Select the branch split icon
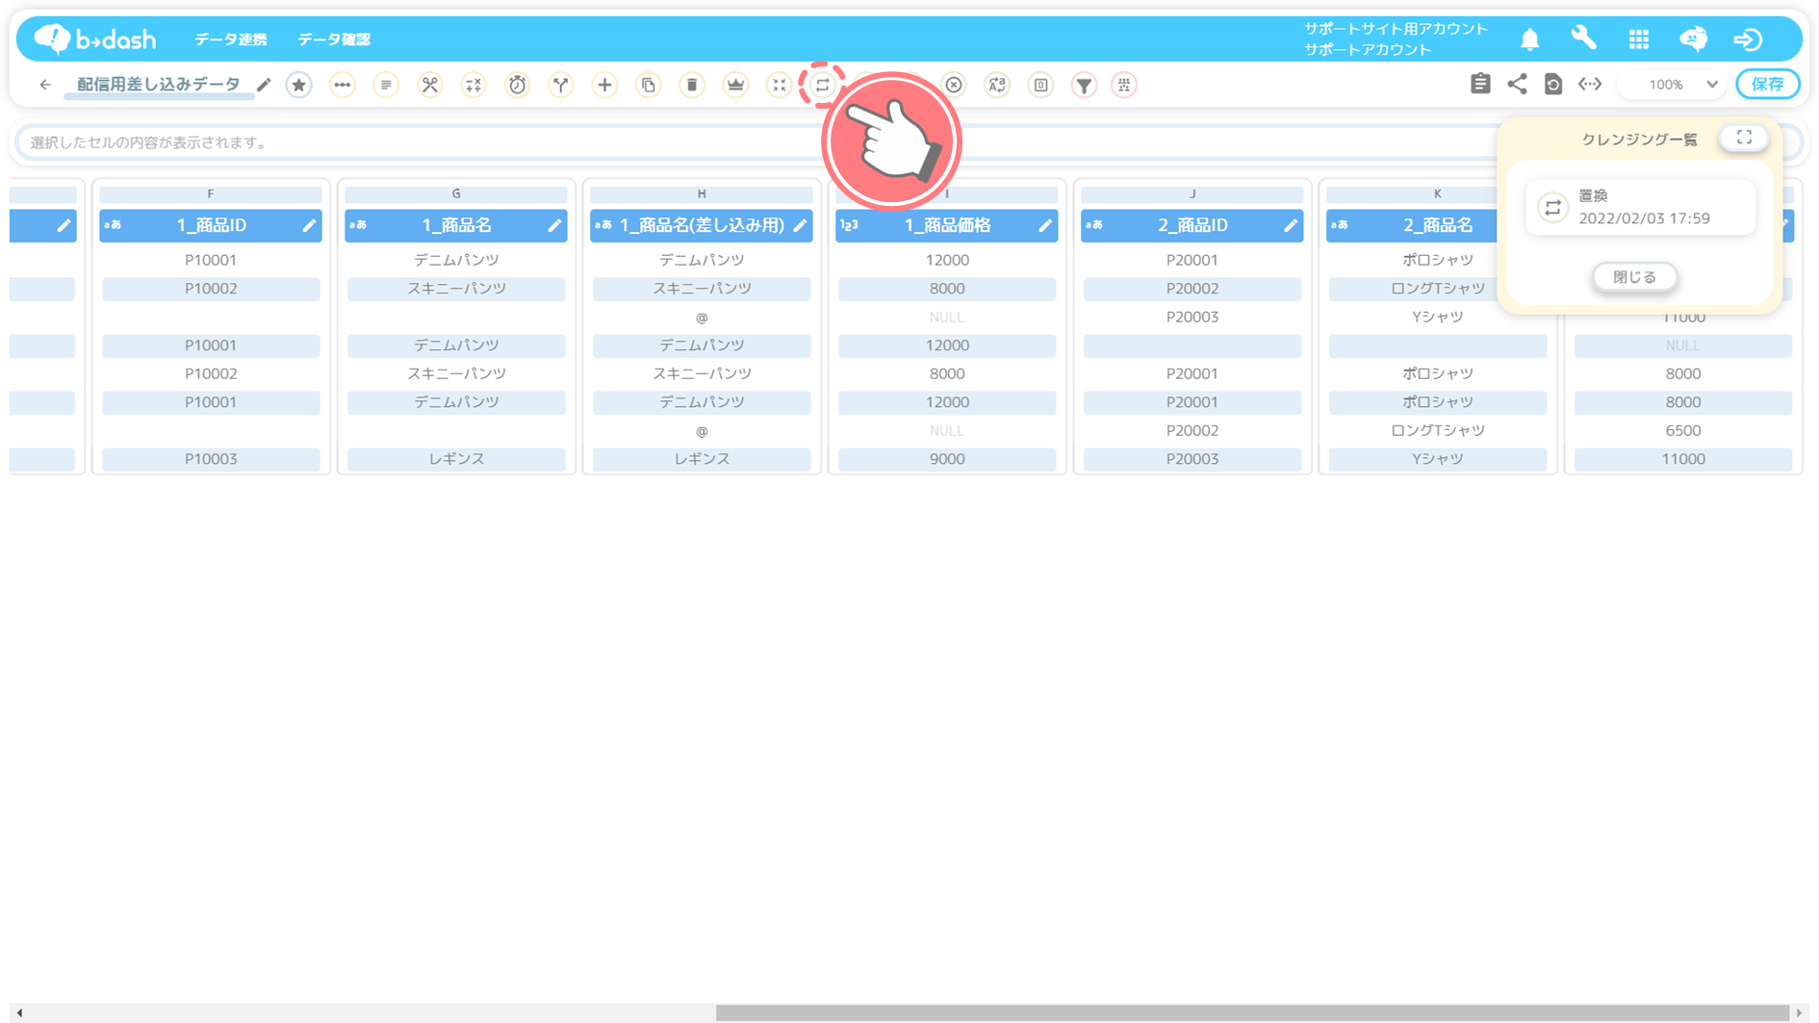This screenshot has width=1819, height=1023. click(x=561, y=85)
